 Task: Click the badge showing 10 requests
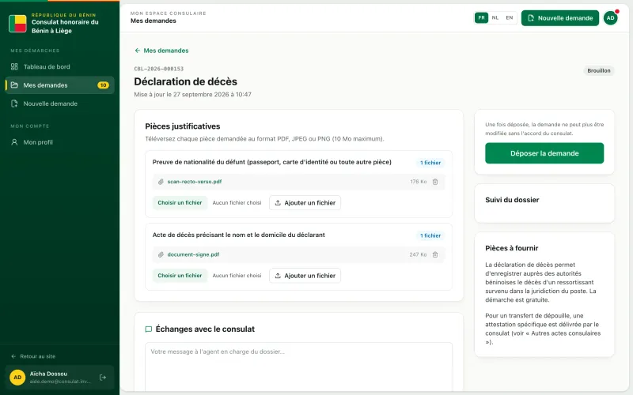103,85
